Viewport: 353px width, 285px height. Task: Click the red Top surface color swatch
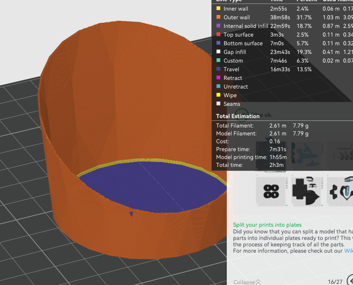point(219,35)
